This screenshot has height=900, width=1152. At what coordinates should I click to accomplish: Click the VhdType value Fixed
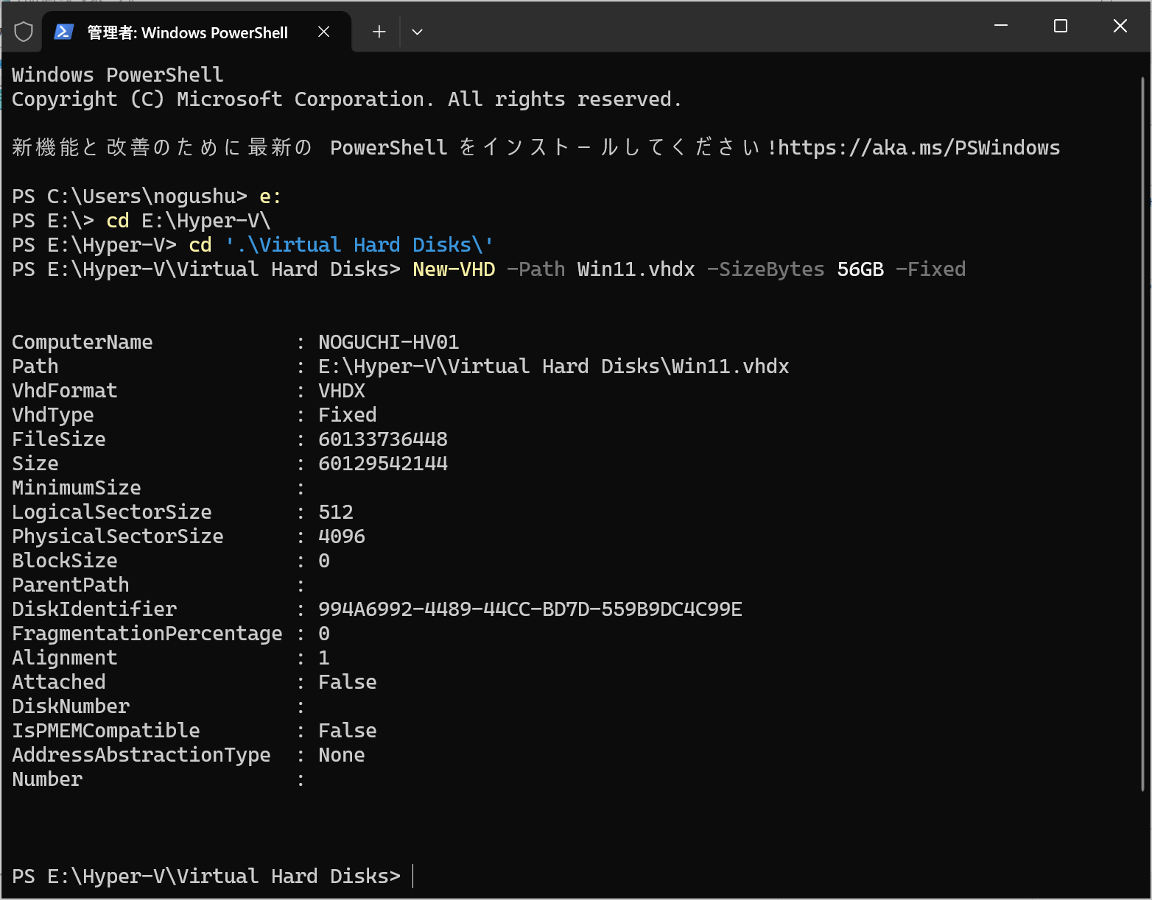point(348,415)
